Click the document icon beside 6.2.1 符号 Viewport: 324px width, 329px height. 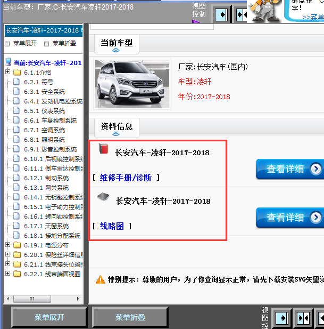tap(16, 82)
